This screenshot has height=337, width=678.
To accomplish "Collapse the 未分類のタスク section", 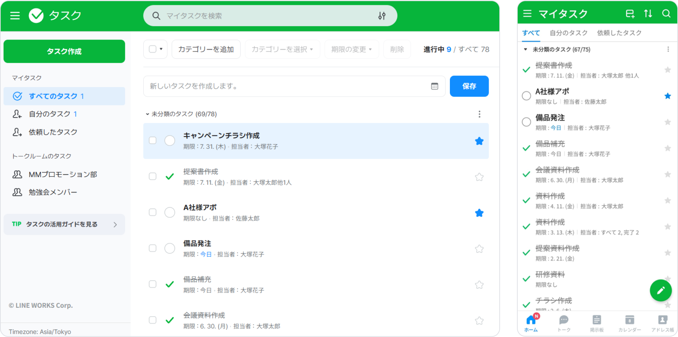I will coord(147,114).
